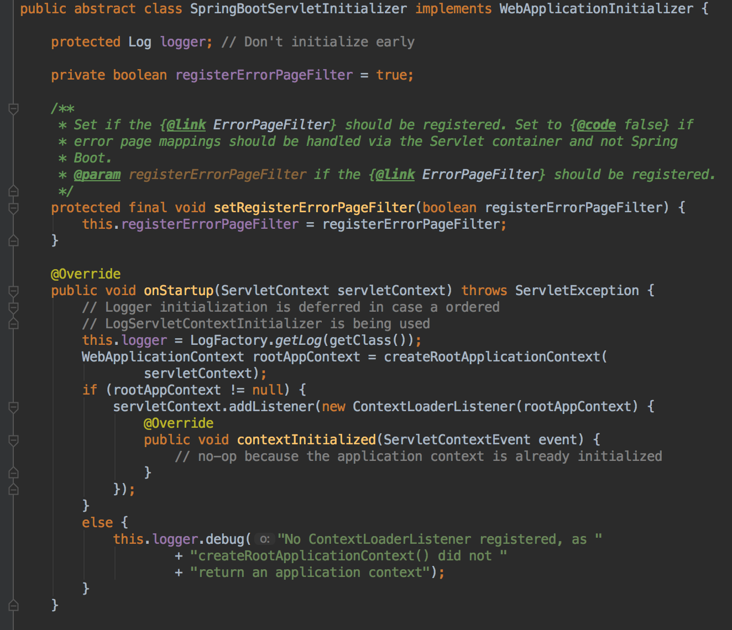Click ServletException in the onStartup signature
732x630 pixels.
coord(577,291)
